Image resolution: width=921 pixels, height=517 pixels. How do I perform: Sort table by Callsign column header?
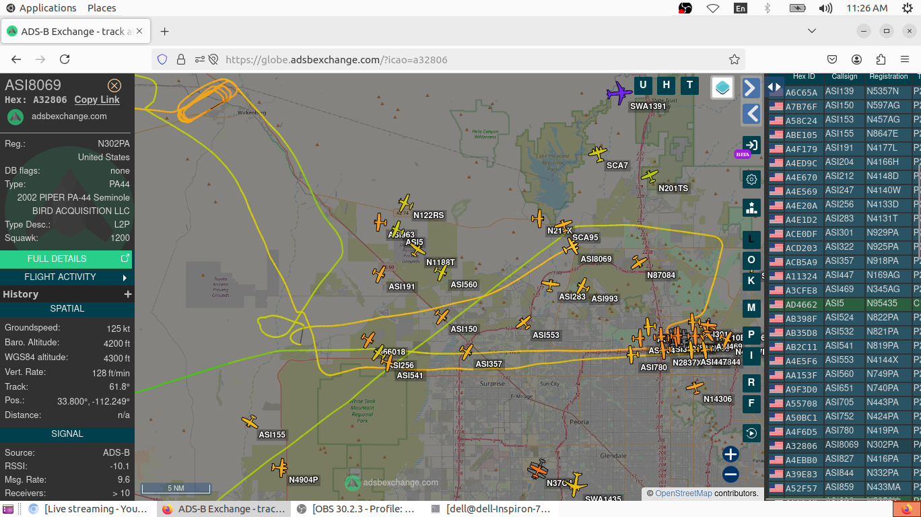(844, 77)
